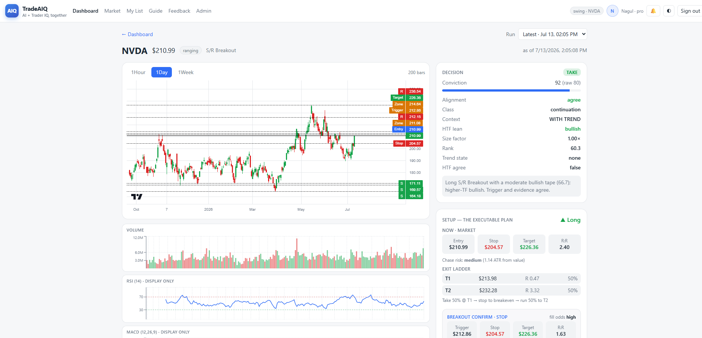The image size is (702, 338).
Task: Switch chart to 1Week timeframe
Action: click(186, 72)
